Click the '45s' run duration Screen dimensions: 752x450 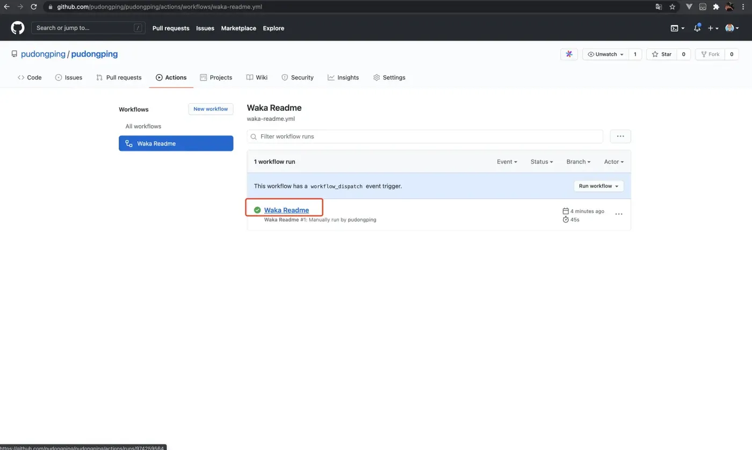click(x=575, y=220)
